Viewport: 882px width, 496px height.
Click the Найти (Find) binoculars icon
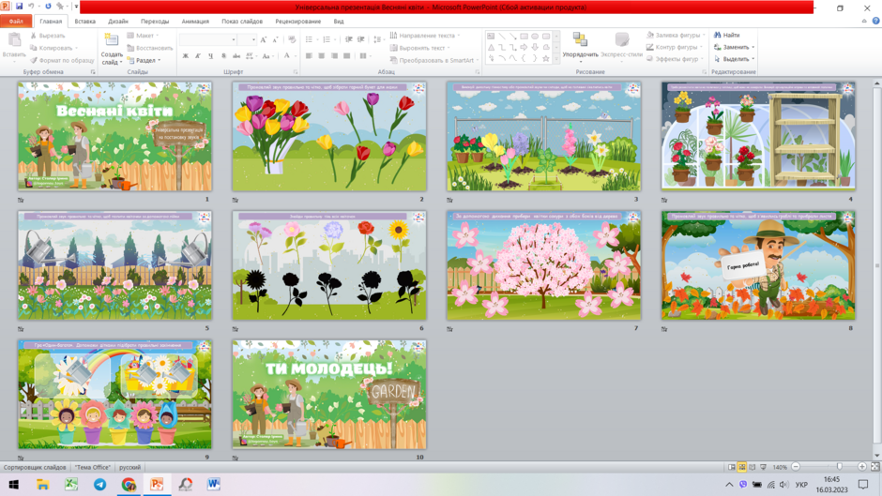point(717,35)
